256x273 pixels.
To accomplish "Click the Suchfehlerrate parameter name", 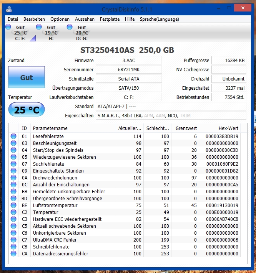I will [48, 164].
